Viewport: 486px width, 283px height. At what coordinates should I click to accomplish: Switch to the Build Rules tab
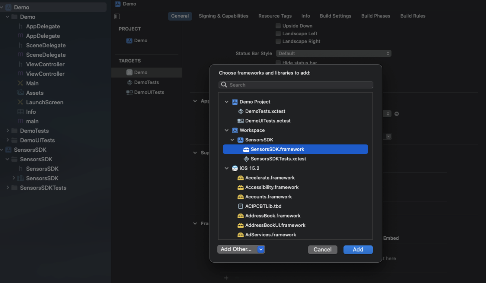413,16
